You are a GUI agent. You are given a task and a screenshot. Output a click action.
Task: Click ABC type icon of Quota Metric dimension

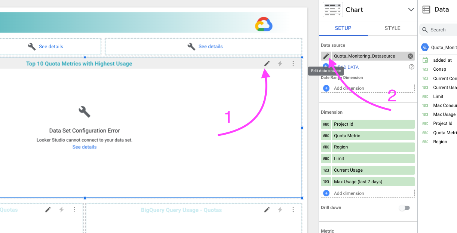(x=326, y=136)
